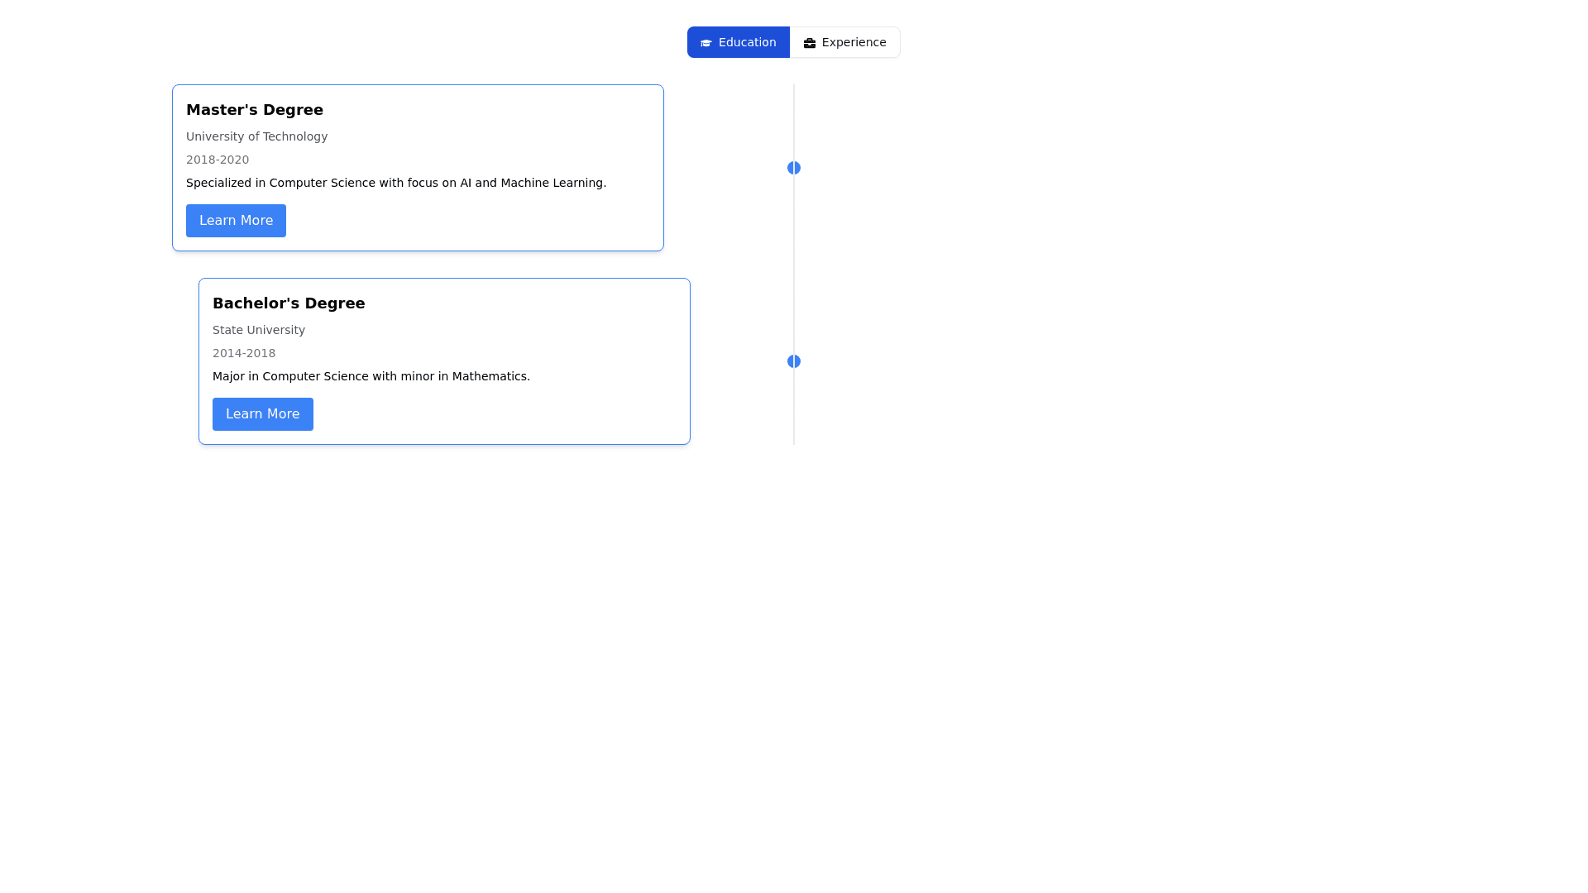Select the Master's Degree timeline dot

(x=793, y=168)
